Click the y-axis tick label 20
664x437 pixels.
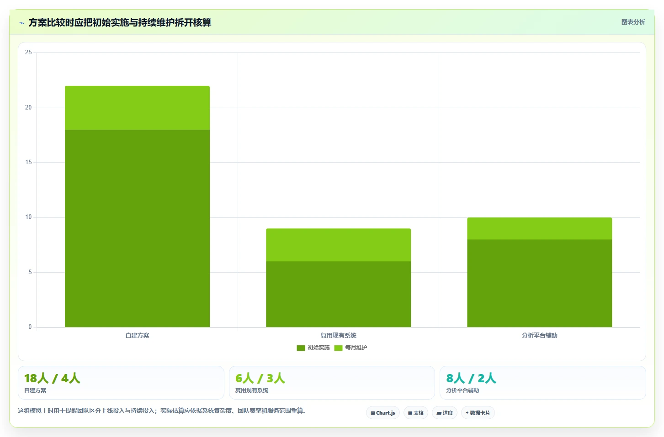28,108
